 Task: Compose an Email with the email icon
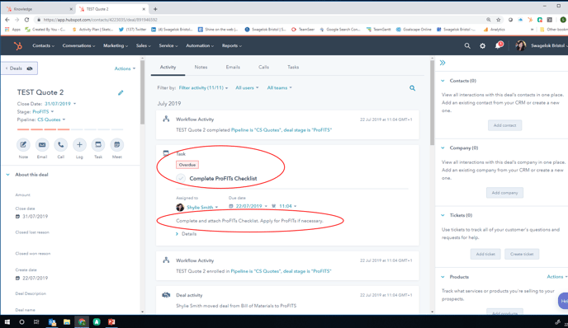[x=42, y=145]
